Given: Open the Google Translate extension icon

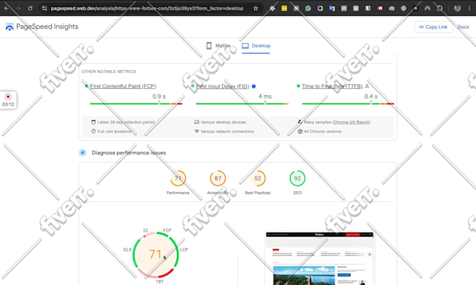Looking at the screenshot, I should (332, 8).
